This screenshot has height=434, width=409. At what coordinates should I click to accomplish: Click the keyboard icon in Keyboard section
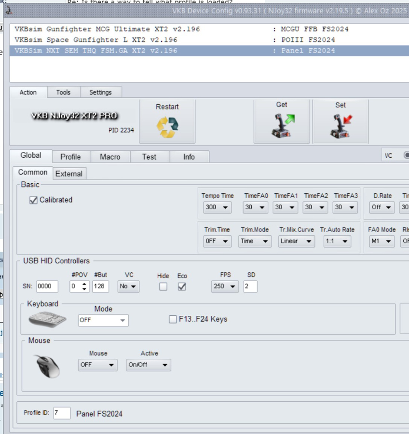pos(47,319)
